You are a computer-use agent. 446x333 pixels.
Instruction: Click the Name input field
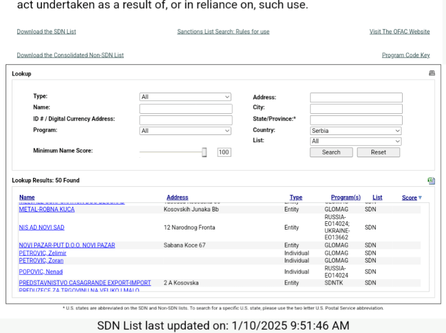(x=186, y=109)
